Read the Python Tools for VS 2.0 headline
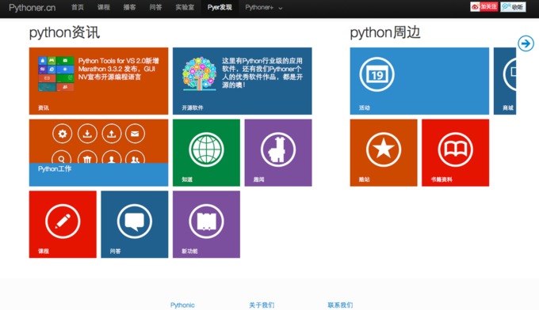Screen dimensions: 539x310 tap(119, 69)
